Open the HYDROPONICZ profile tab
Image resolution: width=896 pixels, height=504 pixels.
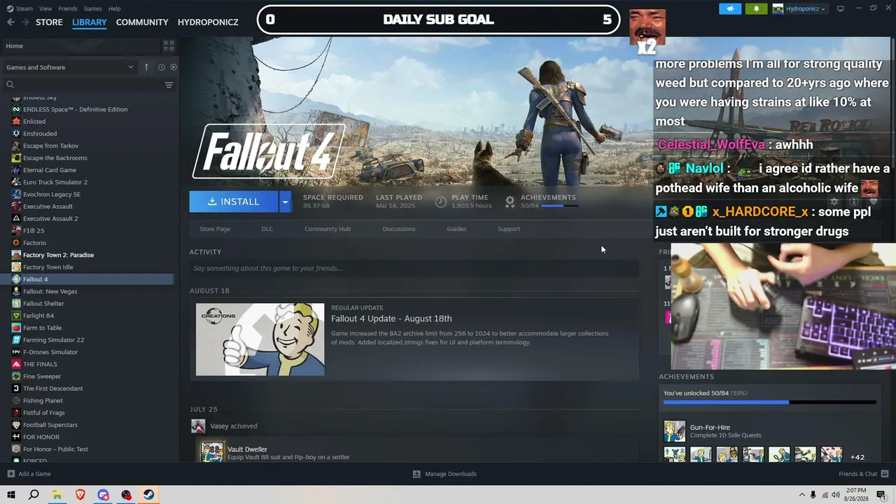(x=208, y=22)
